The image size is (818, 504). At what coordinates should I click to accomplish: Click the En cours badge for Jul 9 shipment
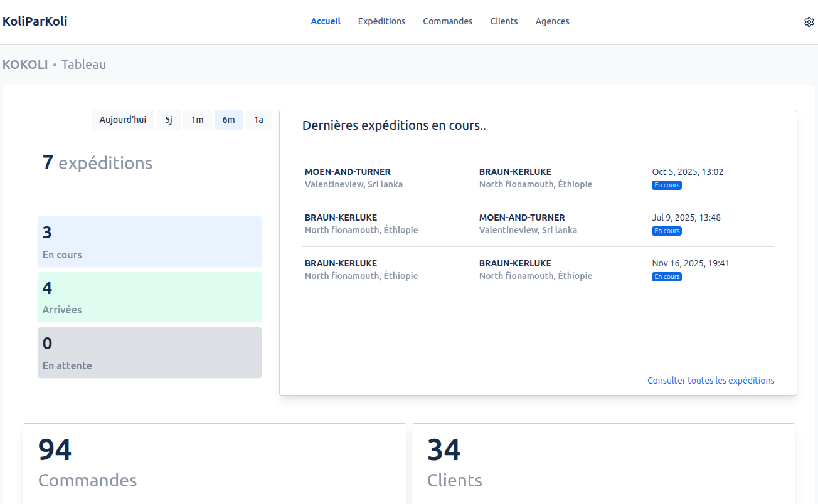[x=666, y=231]
